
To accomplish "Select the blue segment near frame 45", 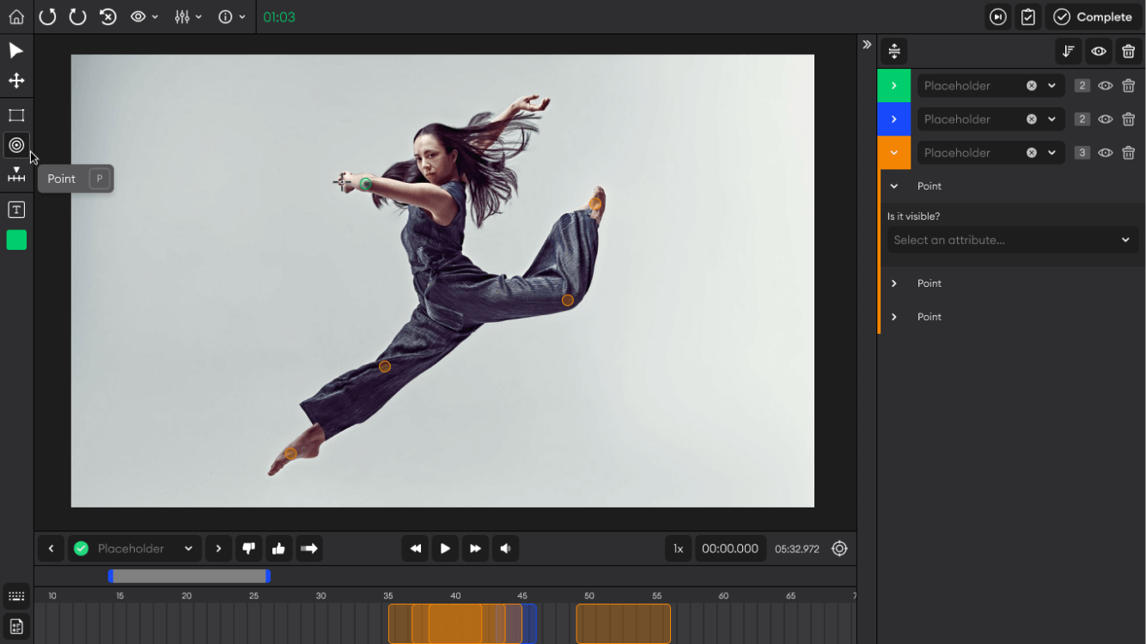I will coord(531,623).
